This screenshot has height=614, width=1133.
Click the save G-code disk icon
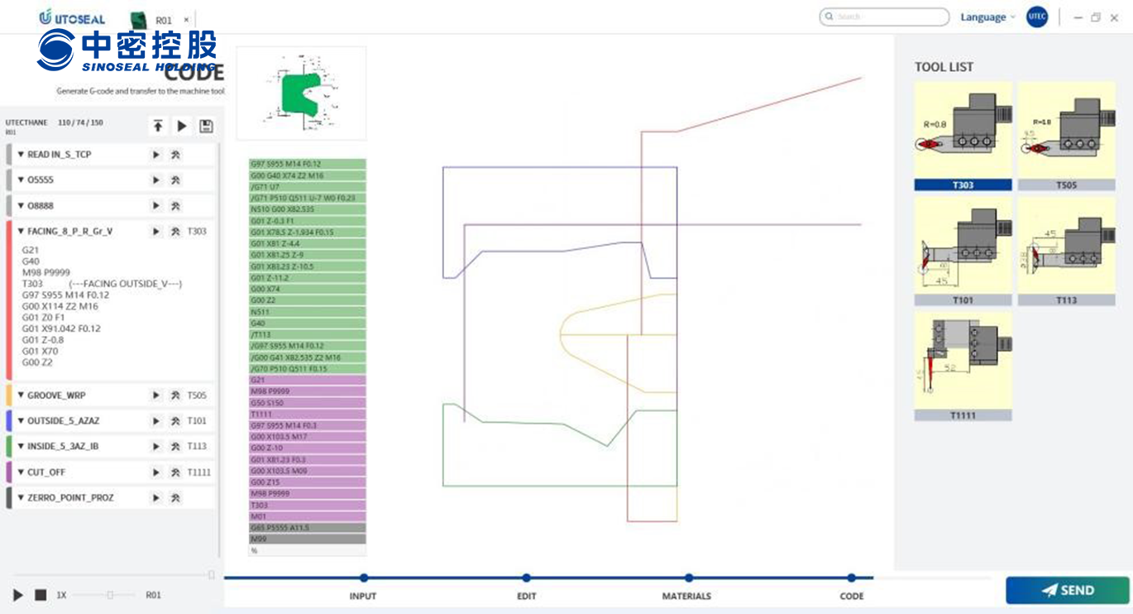206,127
